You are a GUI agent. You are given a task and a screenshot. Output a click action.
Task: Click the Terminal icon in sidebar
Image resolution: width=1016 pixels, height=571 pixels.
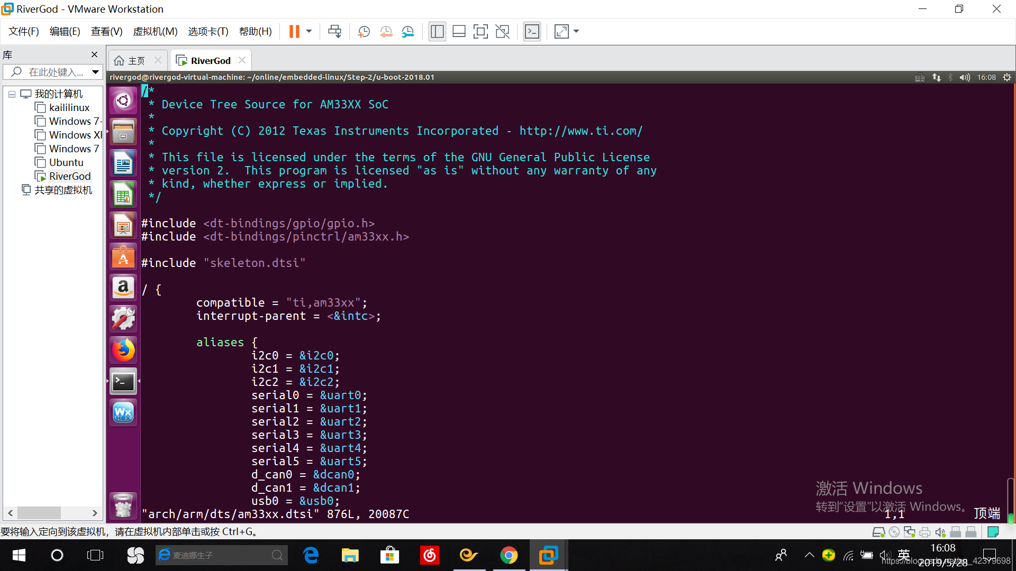(123, 381)
